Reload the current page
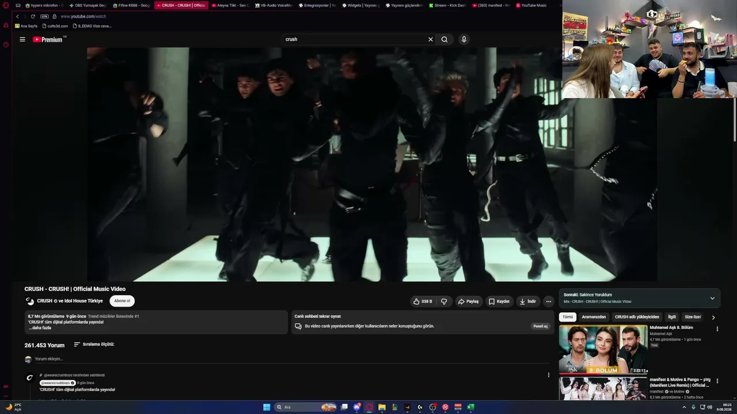Viewport: 737px width, 414px height. pyautogui.click(x=33, y=17)
